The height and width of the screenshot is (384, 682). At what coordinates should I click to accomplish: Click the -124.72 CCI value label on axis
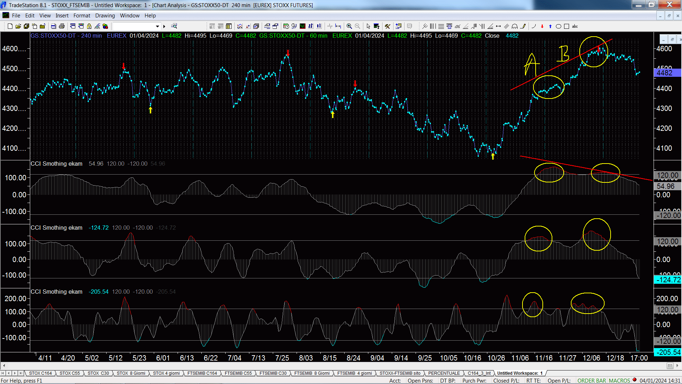(x=667, y=280)
